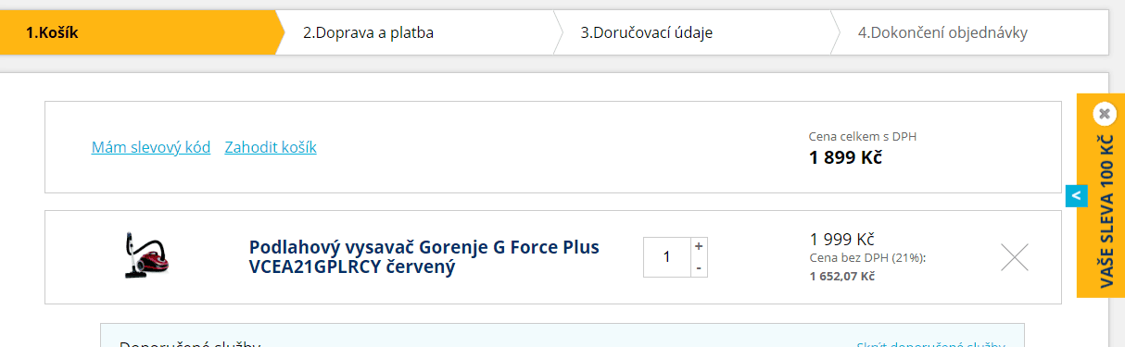
Task: Decrease the product quantity with the minus button
Action: point(699,266)
